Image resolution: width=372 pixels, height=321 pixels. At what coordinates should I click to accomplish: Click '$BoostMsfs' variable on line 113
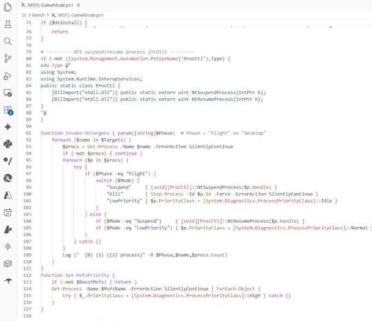(x=90, y=282)
